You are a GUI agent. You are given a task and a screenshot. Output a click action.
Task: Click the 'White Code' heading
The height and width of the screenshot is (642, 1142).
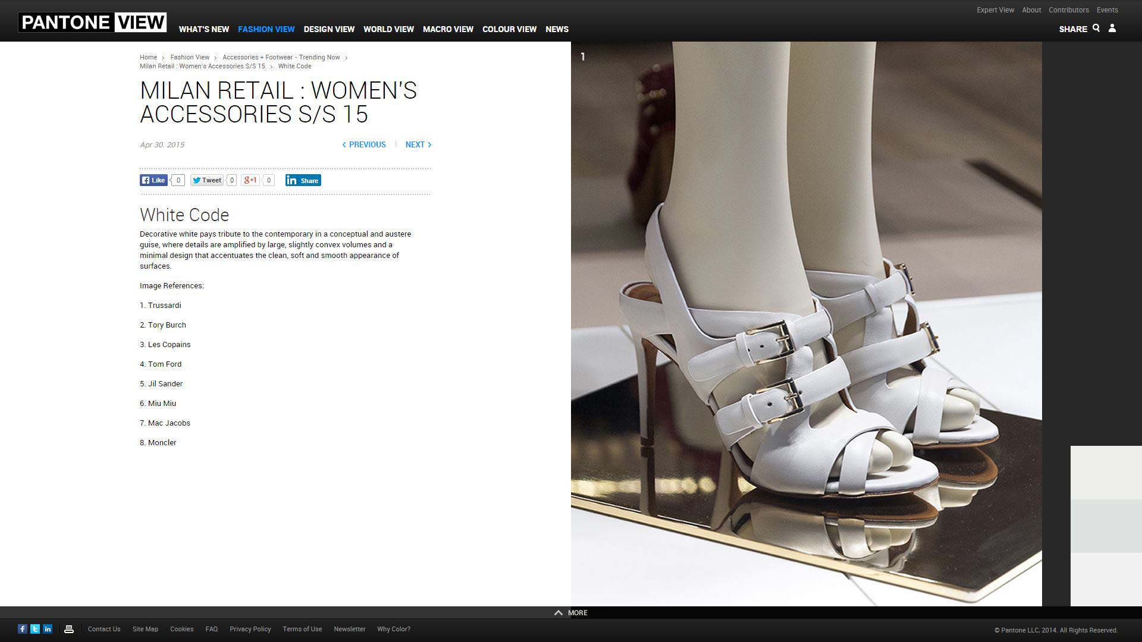(184, 215)
